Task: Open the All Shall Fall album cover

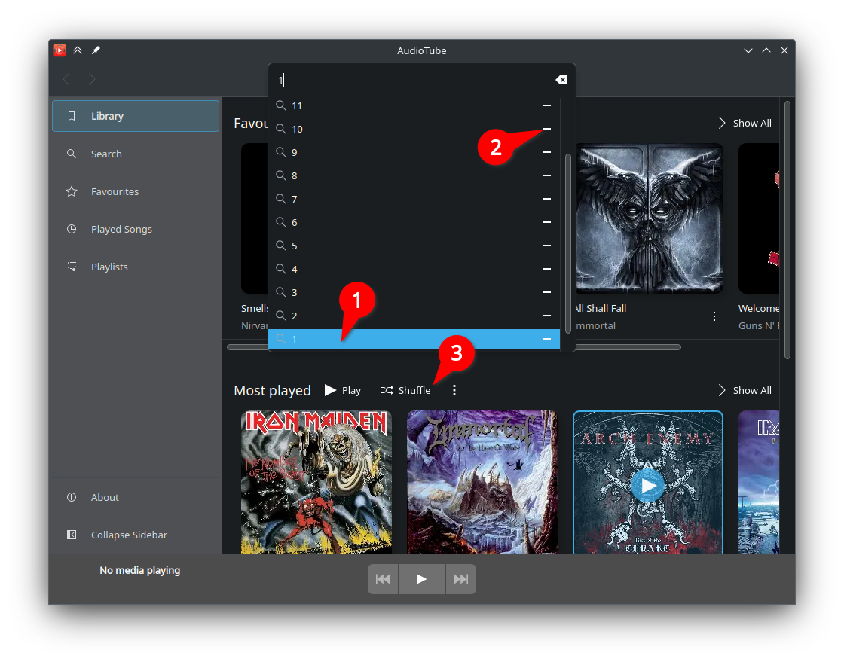Action: [650, 218]
